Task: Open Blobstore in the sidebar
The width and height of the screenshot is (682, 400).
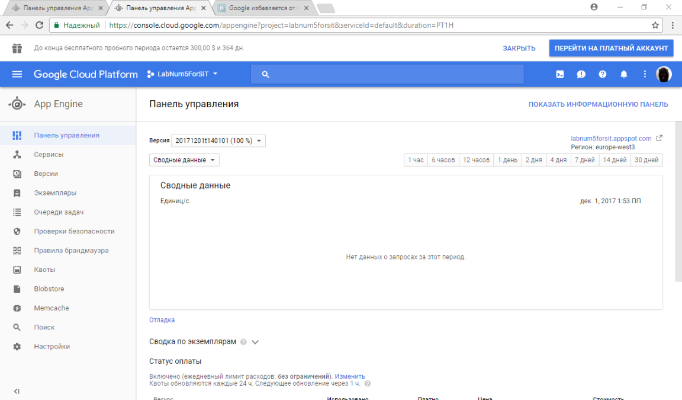Action: pyautogui.click(x=68, y=289)
